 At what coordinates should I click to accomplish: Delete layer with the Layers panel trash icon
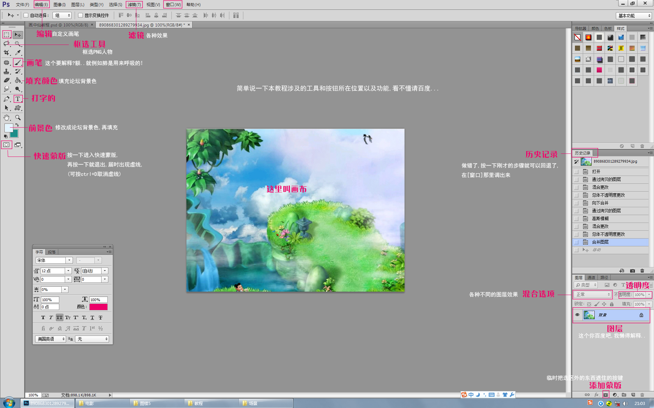point(642,395)
